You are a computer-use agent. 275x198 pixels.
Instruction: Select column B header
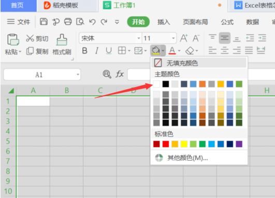[67, 91]
